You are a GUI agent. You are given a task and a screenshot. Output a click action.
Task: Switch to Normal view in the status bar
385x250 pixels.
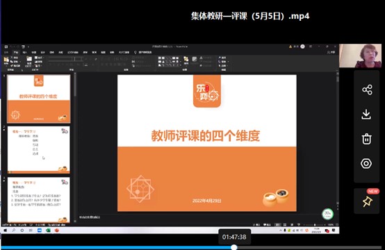click(278, 225)
